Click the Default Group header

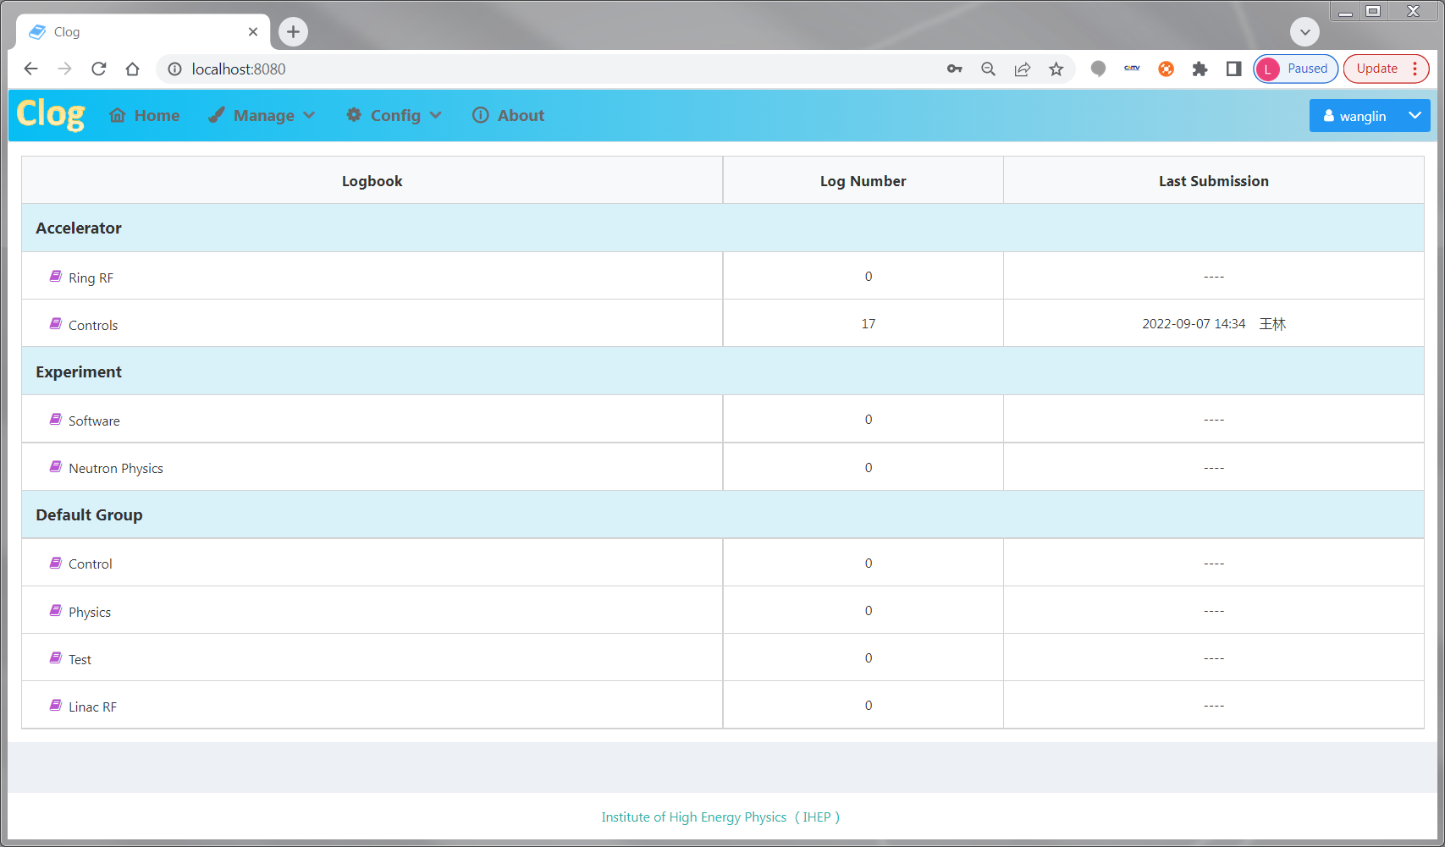(723, 514)
